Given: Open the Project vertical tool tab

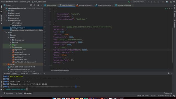Looking at the screenshot, I should click(x=1, y=9).
